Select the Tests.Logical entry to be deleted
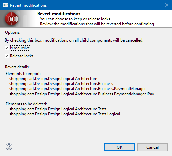Viewport: 172px width, 156px height. (x=63, y=114)
